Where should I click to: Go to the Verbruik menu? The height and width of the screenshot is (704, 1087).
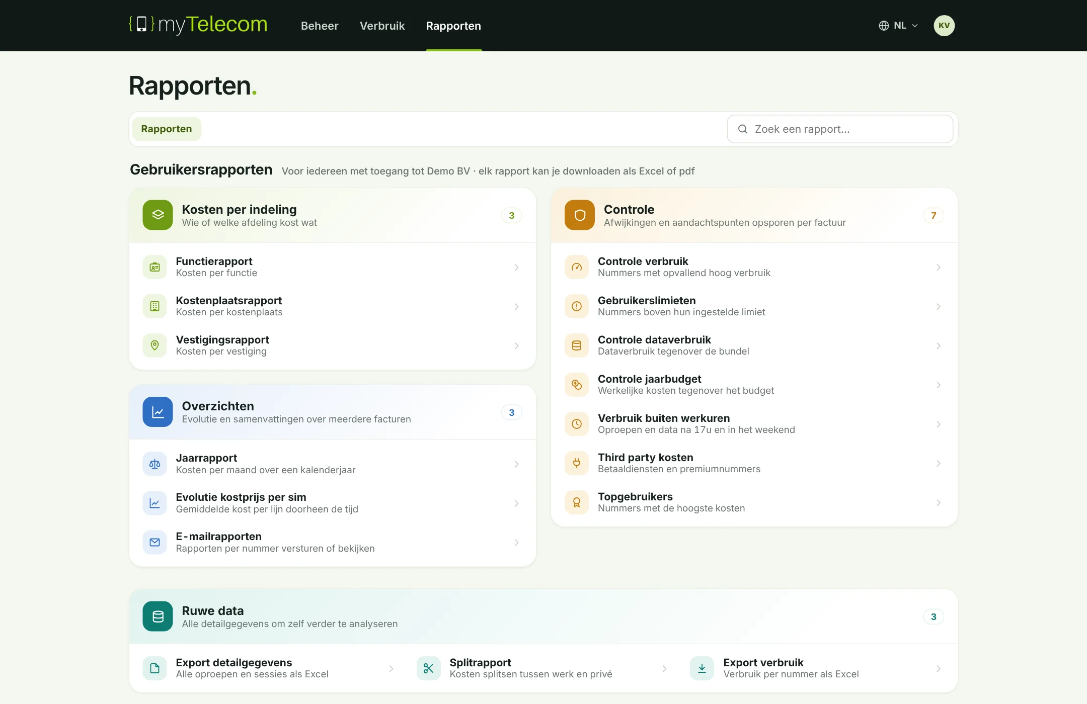click(x=382, y=26)
